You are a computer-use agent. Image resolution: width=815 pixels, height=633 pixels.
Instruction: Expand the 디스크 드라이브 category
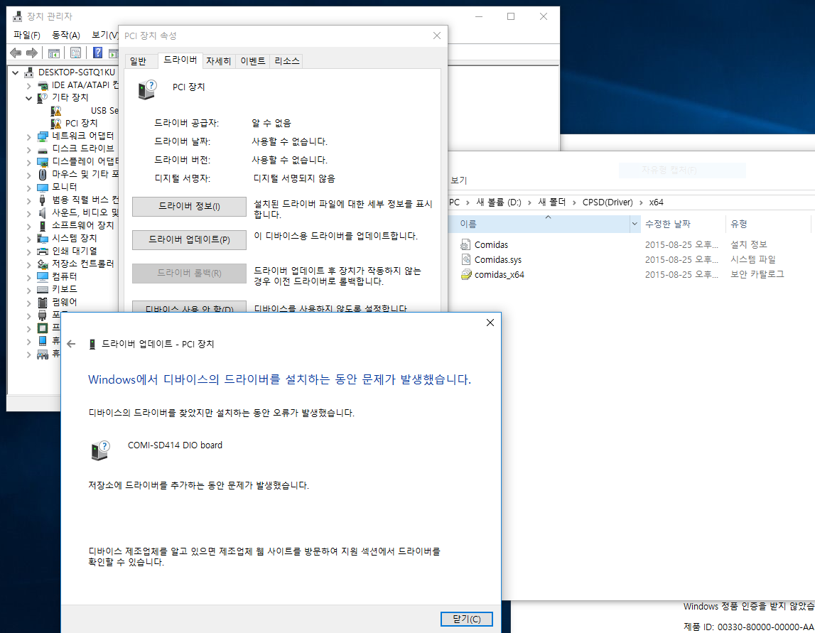(x=28, y=150)
